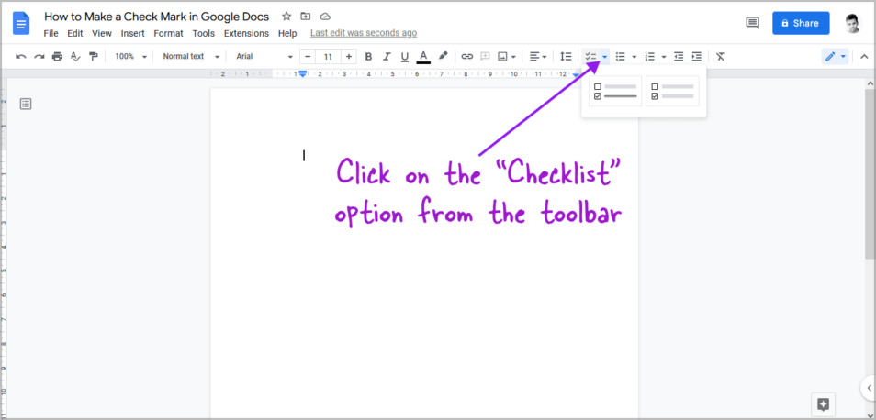This screenshot has height=420, width=876.
Task: Open the Normal text style dropdown
Action: pos(190,56)
